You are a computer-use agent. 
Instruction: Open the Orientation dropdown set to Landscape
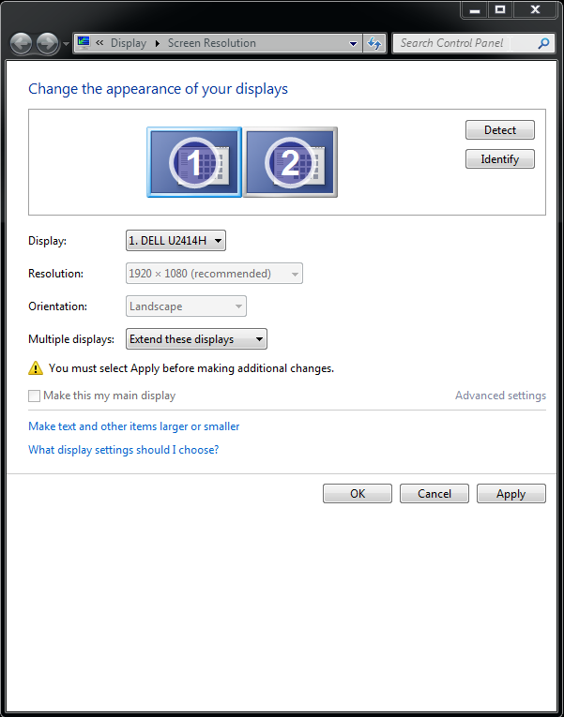click(x=186, y=306)
